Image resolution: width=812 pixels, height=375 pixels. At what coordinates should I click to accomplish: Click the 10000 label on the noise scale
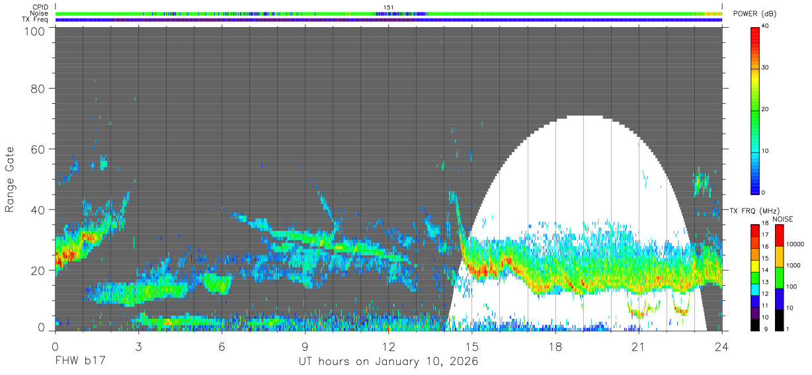[x=795, y=244]
